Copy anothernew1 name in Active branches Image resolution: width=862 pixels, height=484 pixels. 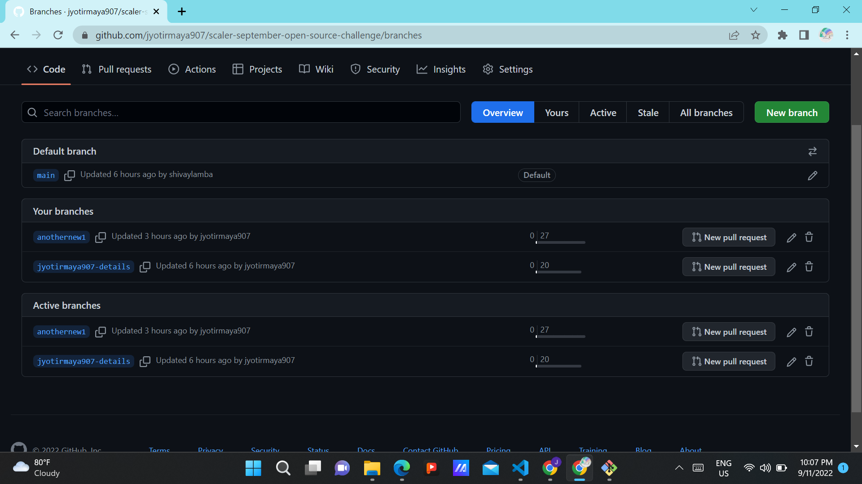[101, 332]
